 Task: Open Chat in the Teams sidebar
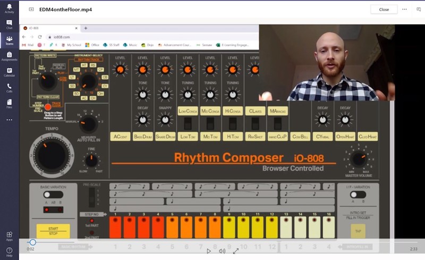pos(9,24)
